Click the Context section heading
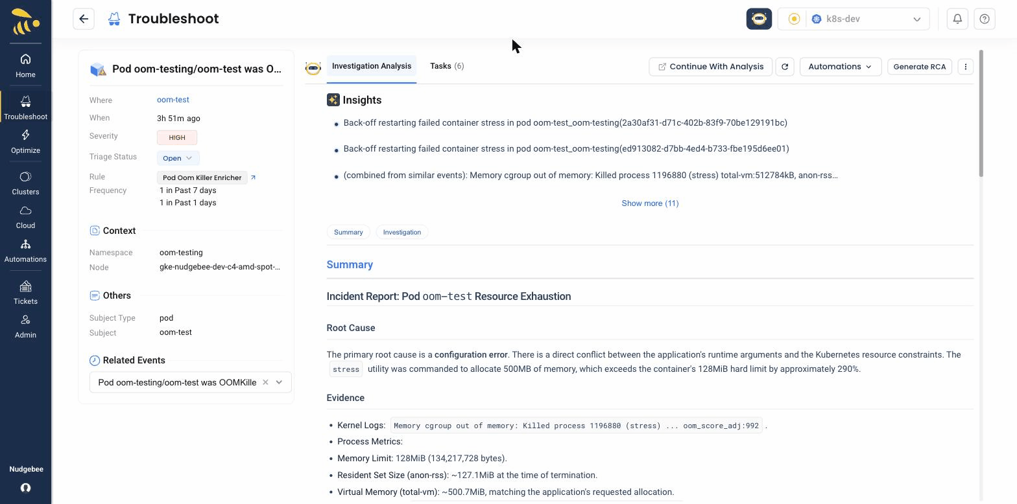Image resolution: width=1017 pixels, height=504 pixels. pos(119,231)
